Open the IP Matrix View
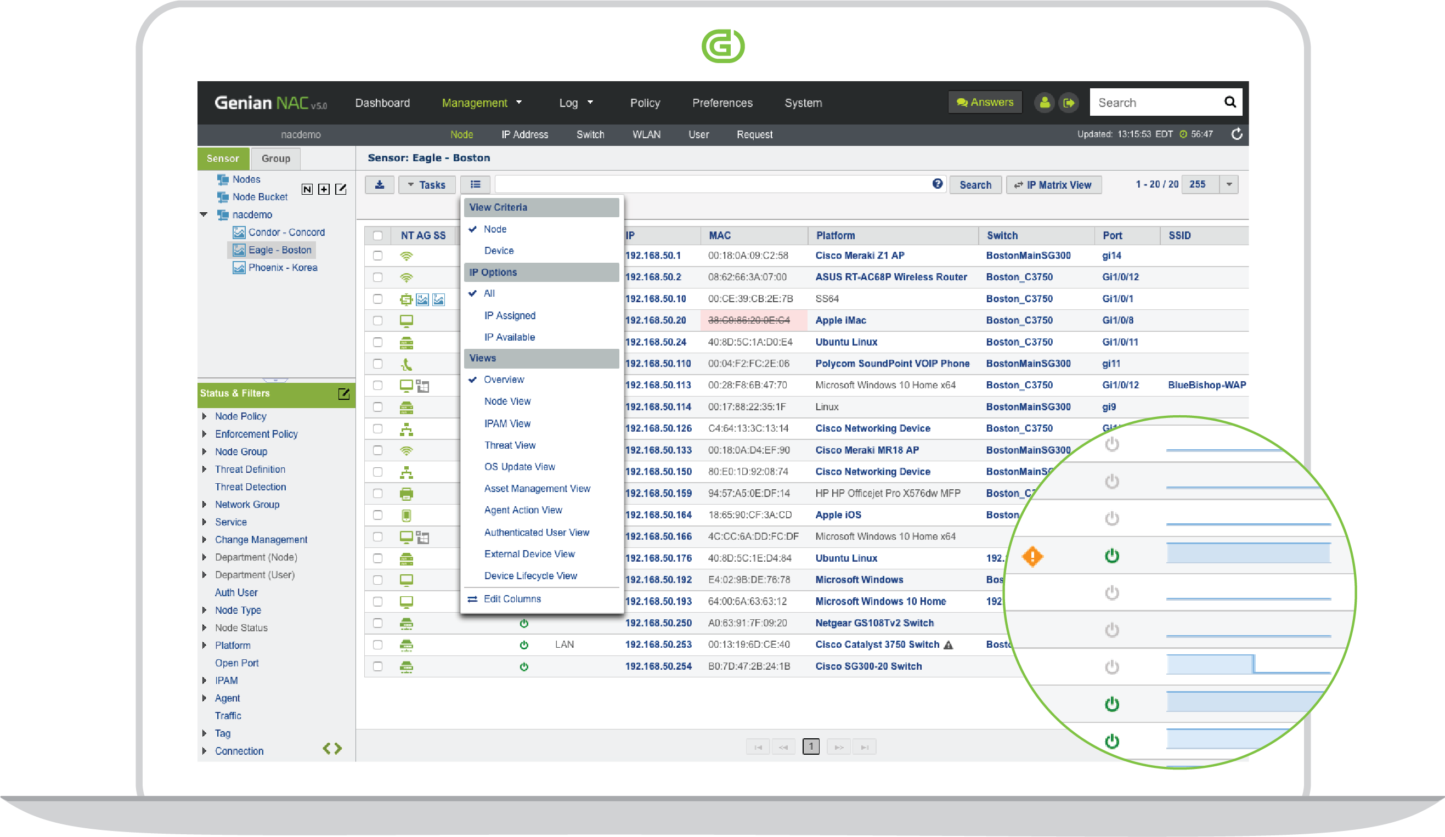This screenshot has height=837, width=1445. pos(1053,185)
